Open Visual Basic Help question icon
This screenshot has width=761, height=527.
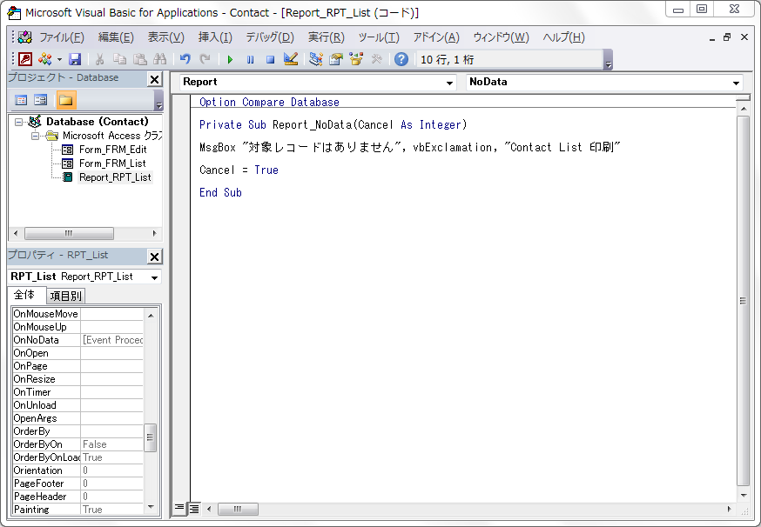(x=401, y=59)
